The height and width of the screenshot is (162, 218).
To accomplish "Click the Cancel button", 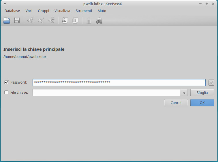I will click(176, 103).
